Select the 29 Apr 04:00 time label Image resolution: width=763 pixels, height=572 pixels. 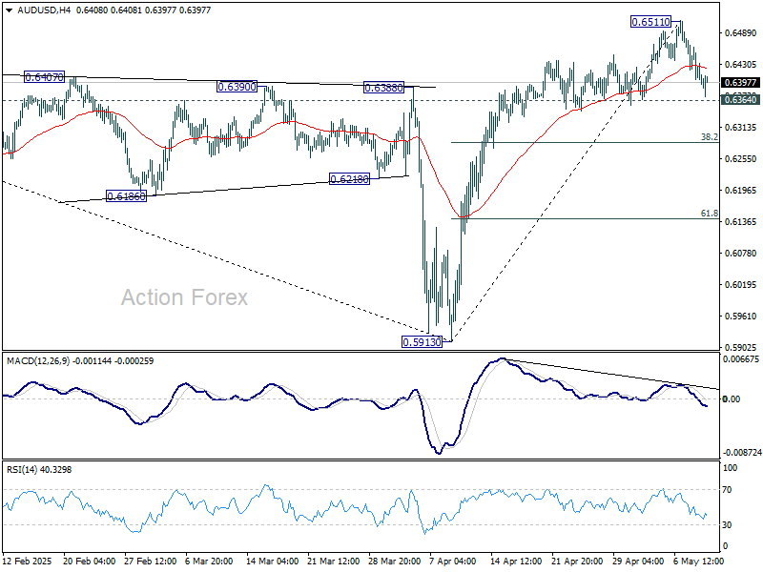tap(638, 561)
